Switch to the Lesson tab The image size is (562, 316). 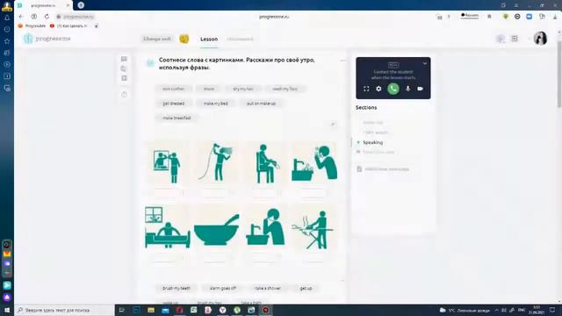(209, 39)
